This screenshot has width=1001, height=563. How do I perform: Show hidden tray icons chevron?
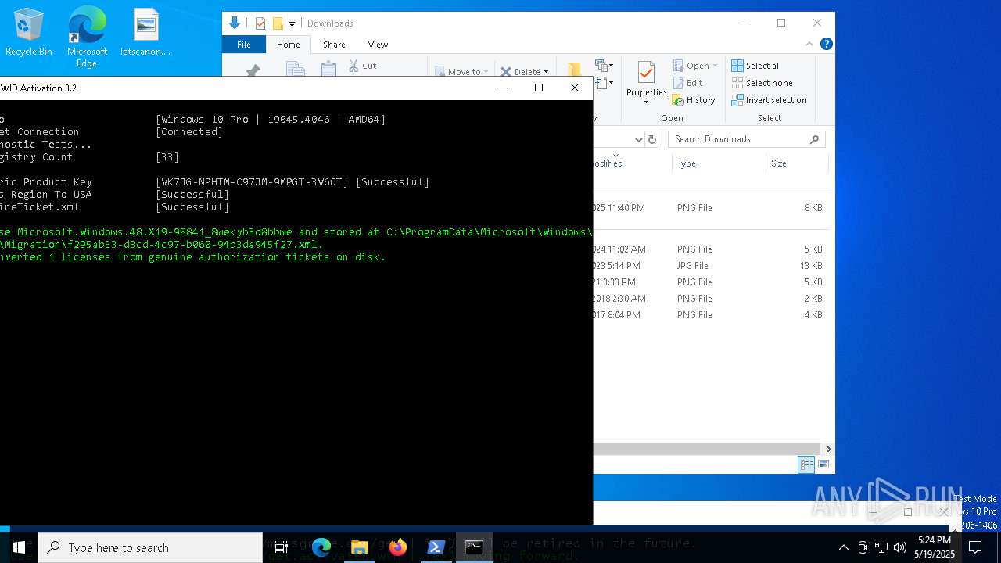(843, 547)
